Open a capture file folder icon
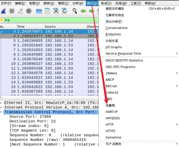Image resolution: width=179 pixels, height=147 pixels. [x=39, y=11]
